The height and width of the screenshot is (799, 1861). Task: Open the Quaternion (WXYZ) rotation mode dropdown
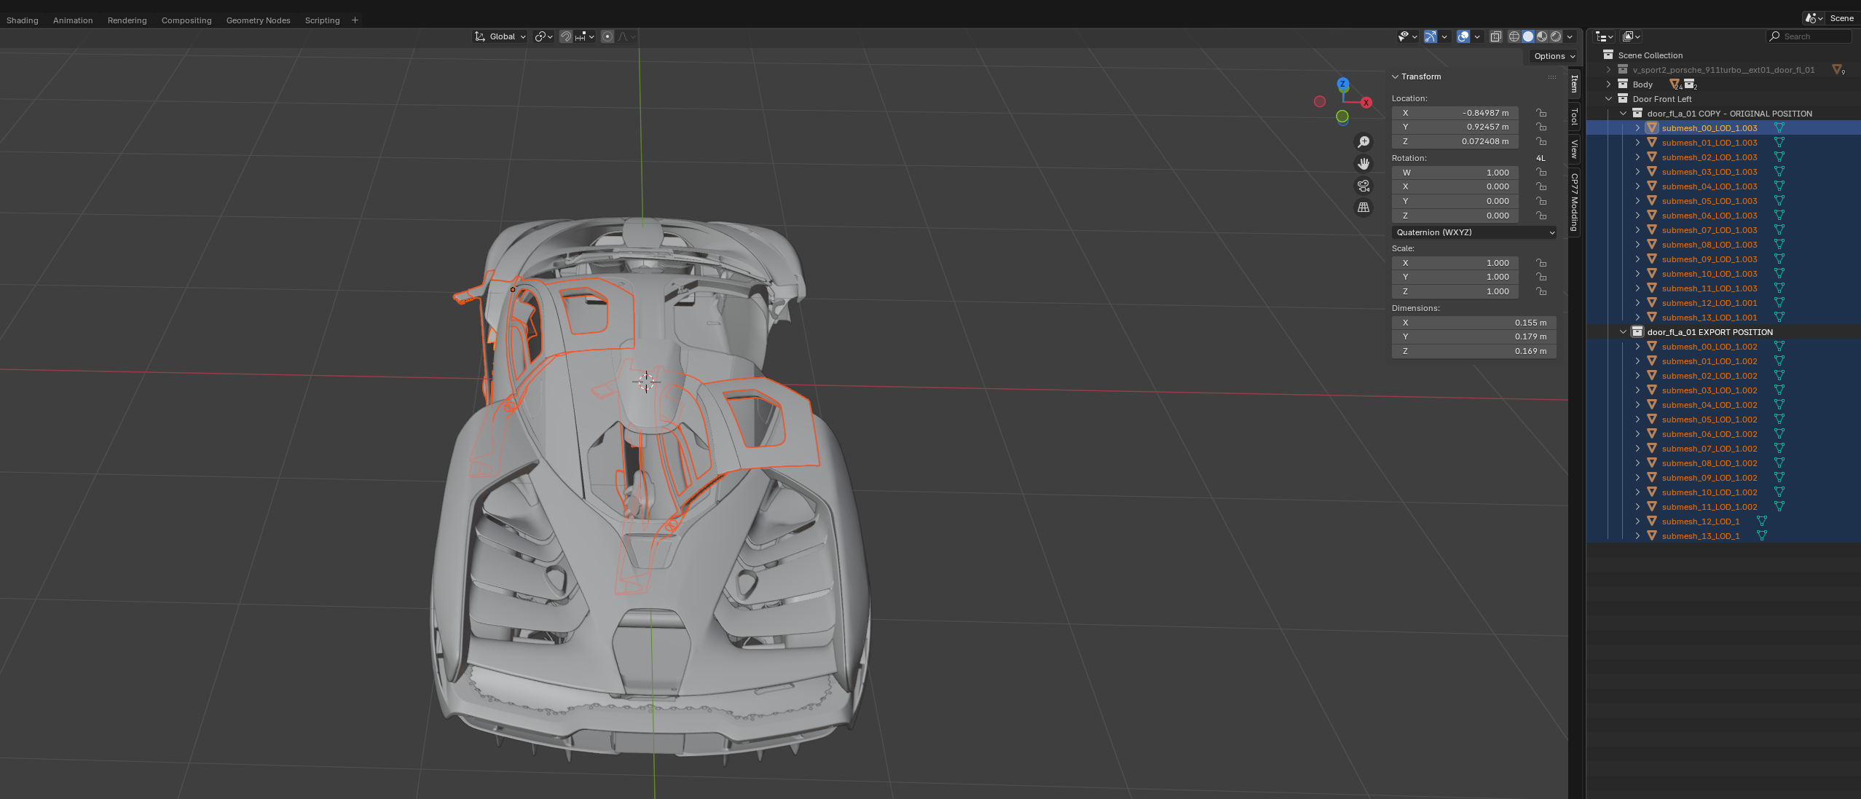1474,232
